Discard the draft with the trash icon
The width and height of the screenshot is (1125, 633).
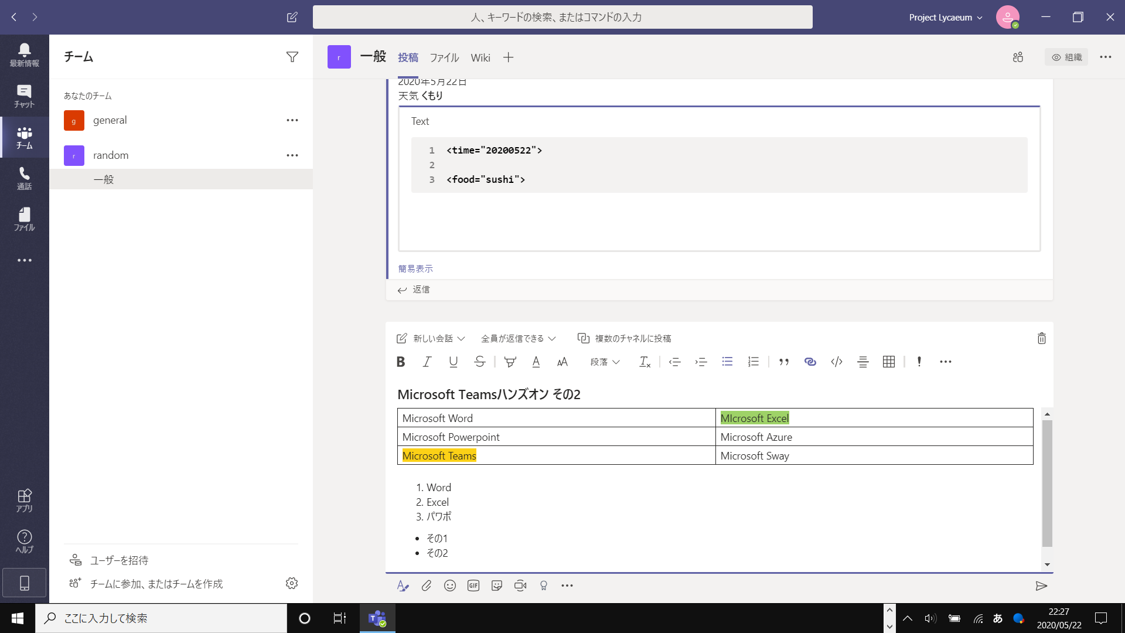[1041, 338]
